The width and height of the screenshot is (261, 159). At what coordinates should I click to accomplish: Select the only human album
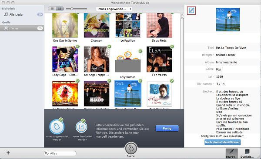127,61
